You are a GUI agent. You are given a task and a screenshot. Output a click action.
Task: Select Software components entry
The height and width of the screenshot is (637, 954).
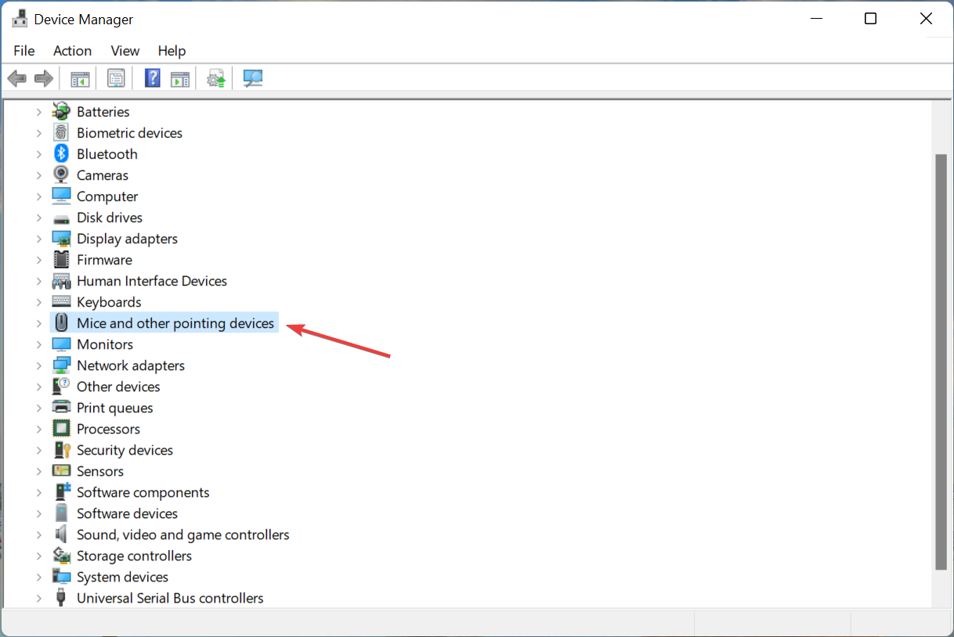pyautogui.click(x=143, y=492)
